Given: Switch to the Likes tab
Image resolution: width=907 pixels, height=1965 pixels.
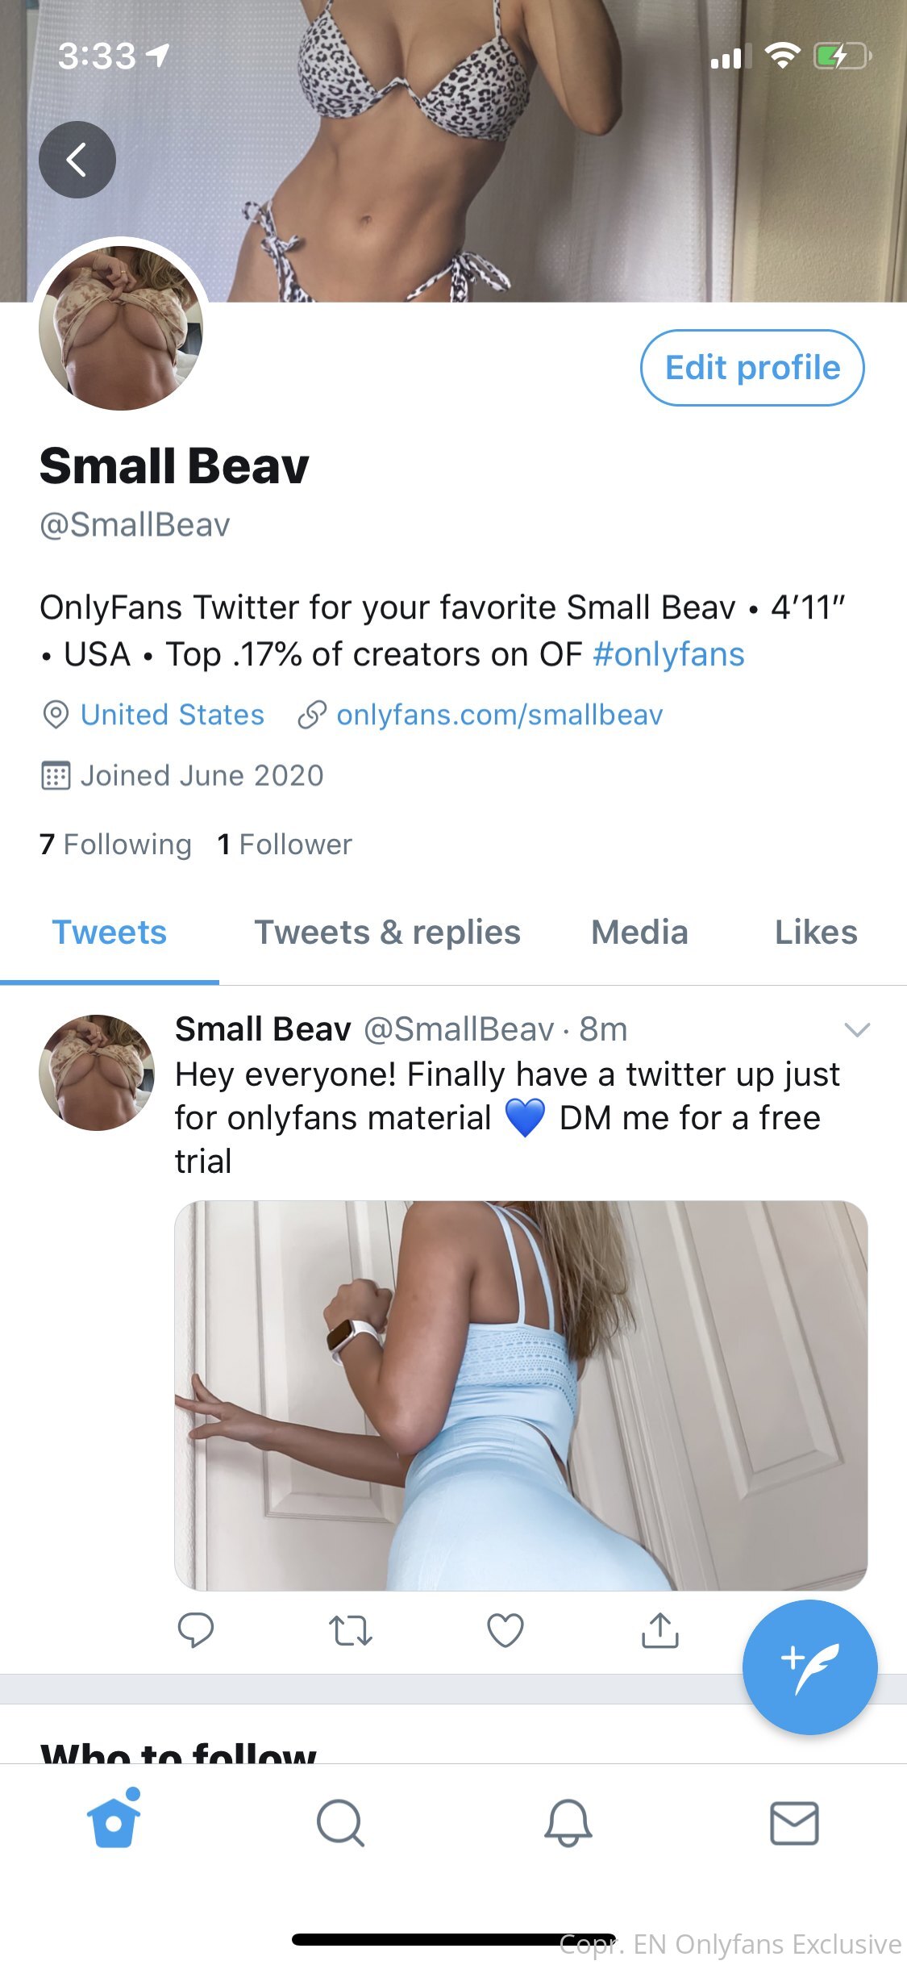Looking at the screenshot, I should click(816, 932).
